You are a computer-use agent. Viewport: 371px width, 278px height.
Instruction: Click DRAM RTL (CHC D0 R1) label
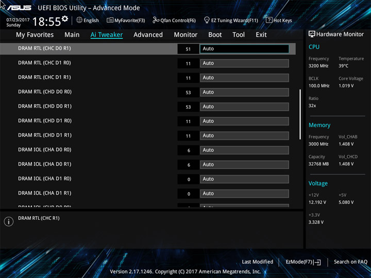(x=44, y=48)
